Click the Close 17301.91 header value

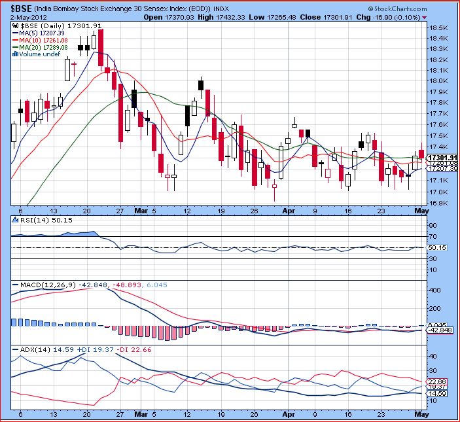(x=326, y=17)
